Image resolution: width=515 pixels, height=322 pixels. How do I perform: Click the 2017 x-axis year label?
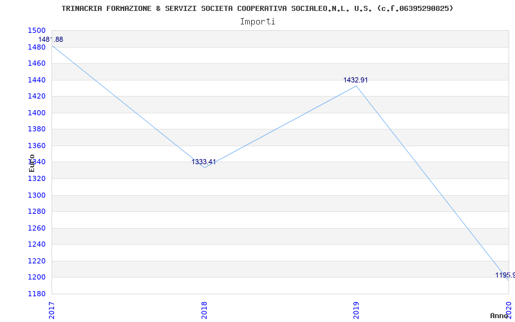[51, 310]
